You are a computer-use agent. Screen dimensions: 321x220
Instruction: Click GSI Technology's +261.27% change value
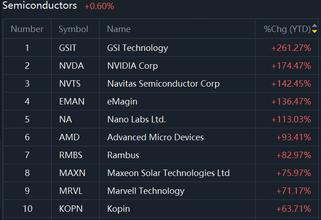click(291, 48)
